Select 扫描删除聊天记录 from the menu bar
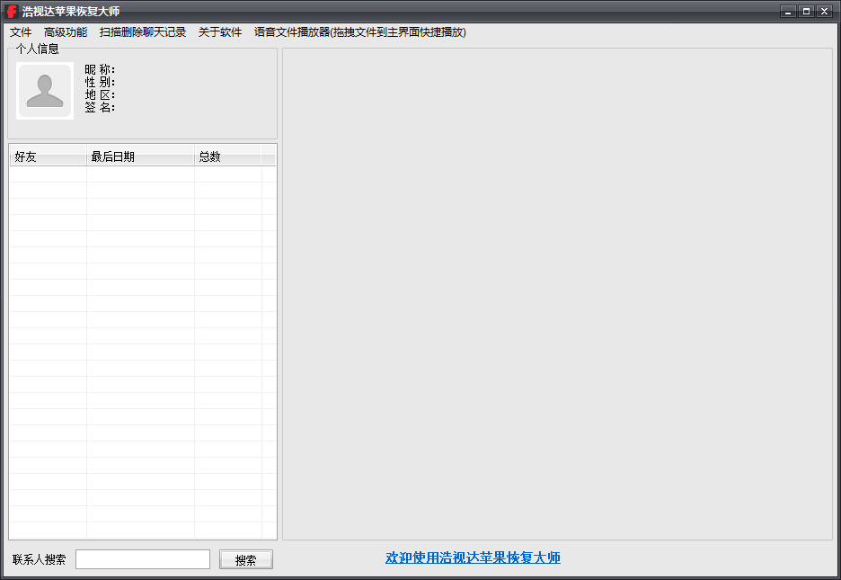This screenshot has height=580, width=841. 143,32
